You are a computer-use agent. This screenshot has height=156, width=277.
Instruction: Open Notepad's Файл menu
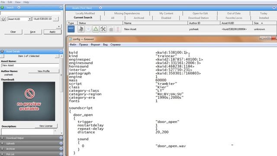click(x=73, y=45)
